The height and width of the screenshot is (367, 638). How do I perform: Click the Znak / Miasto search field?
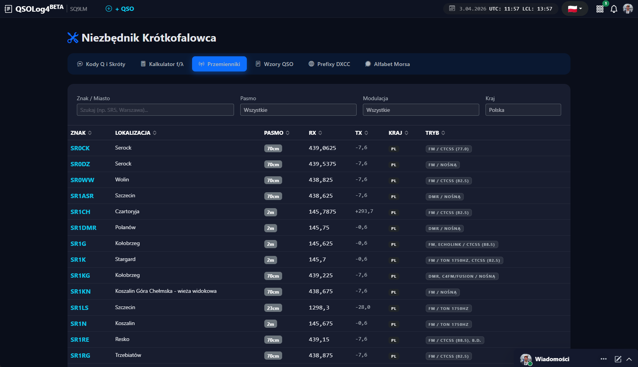pos(155,110)
